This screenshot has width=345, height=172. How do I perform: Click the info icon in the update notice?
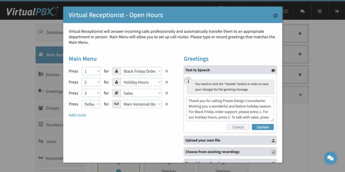tap(188, 81)
